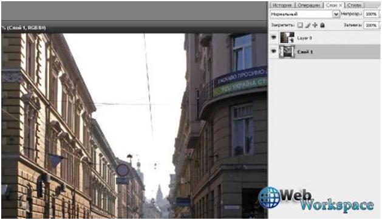Image resolution: width=382 pixels, height=220 pixels.
Task: Click the lock position cross-arrows icon
Action: (x=315, y=25)
